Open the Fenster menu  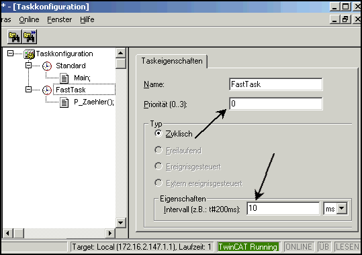[x=60, y=19]
